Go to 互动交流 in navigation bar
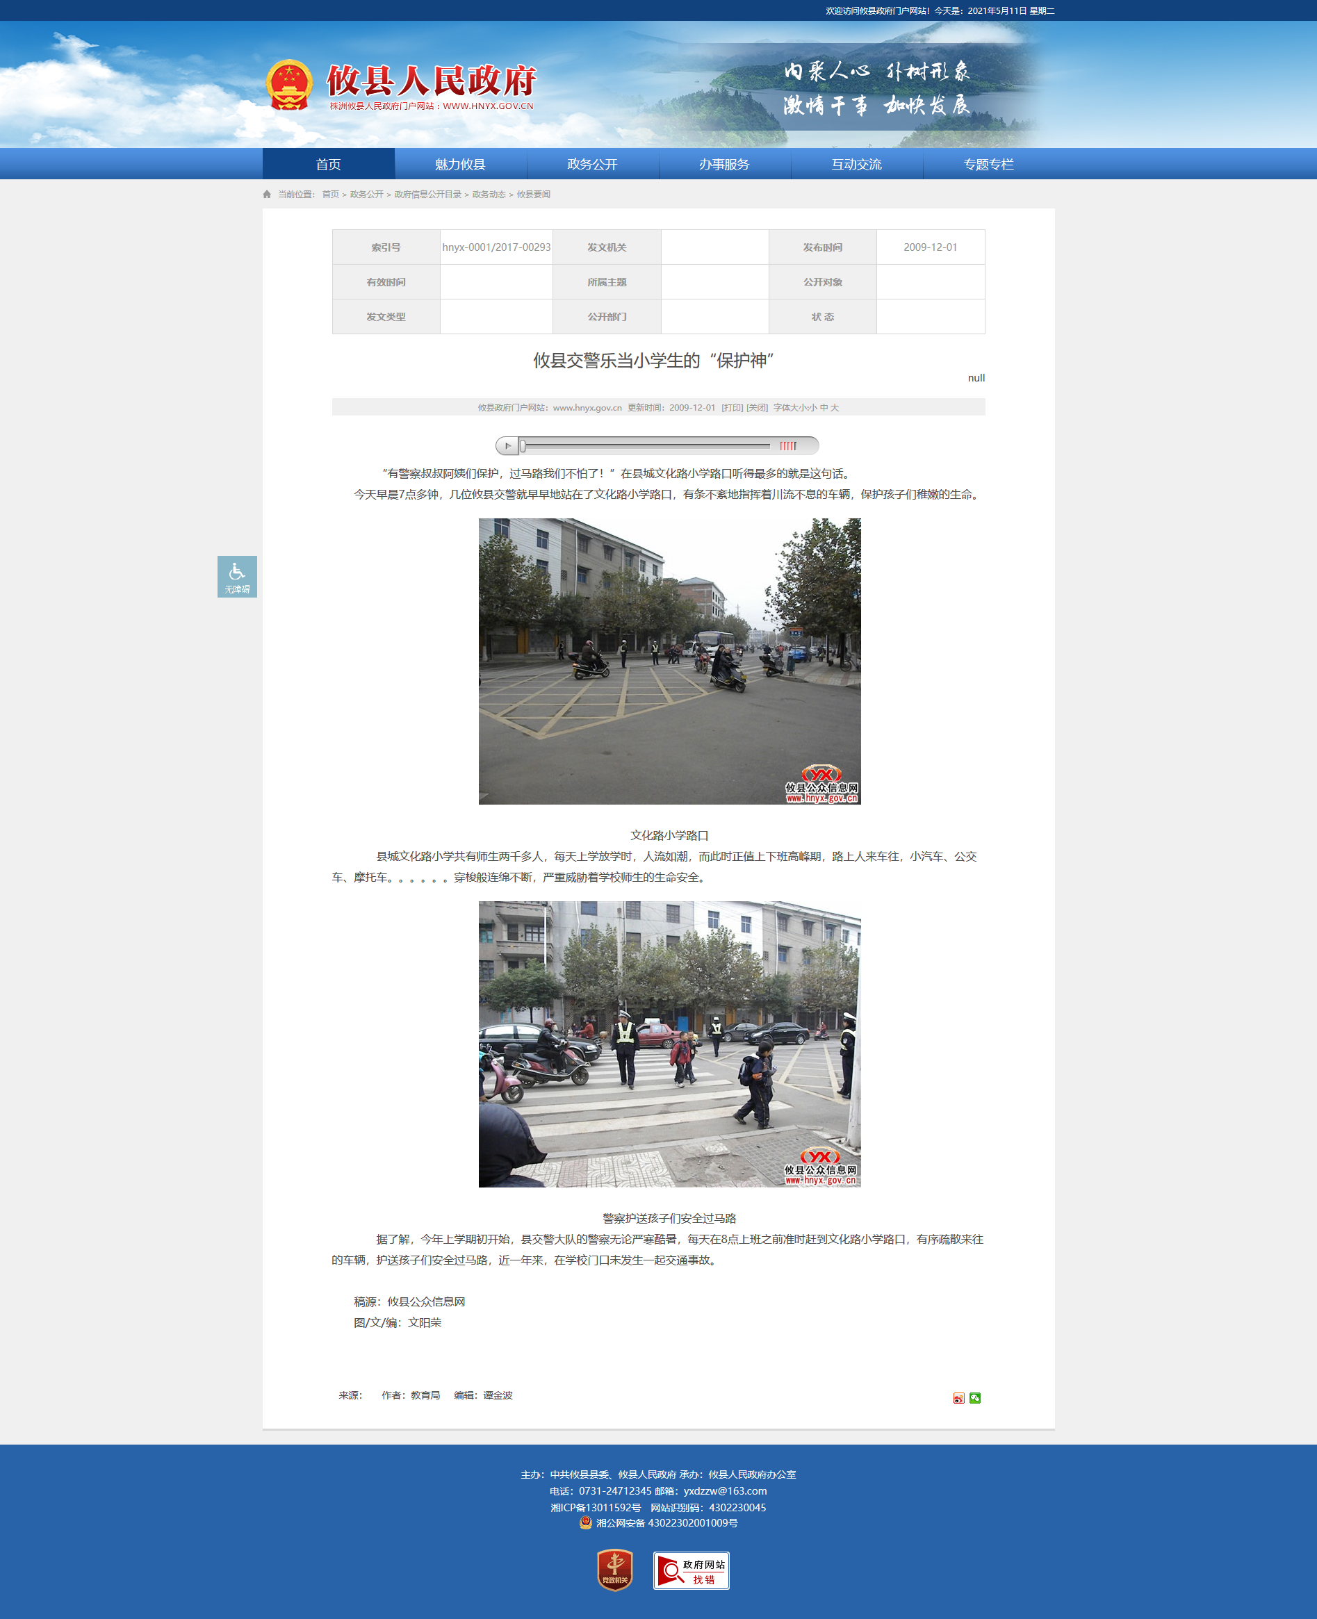 [x=856, y=165]
